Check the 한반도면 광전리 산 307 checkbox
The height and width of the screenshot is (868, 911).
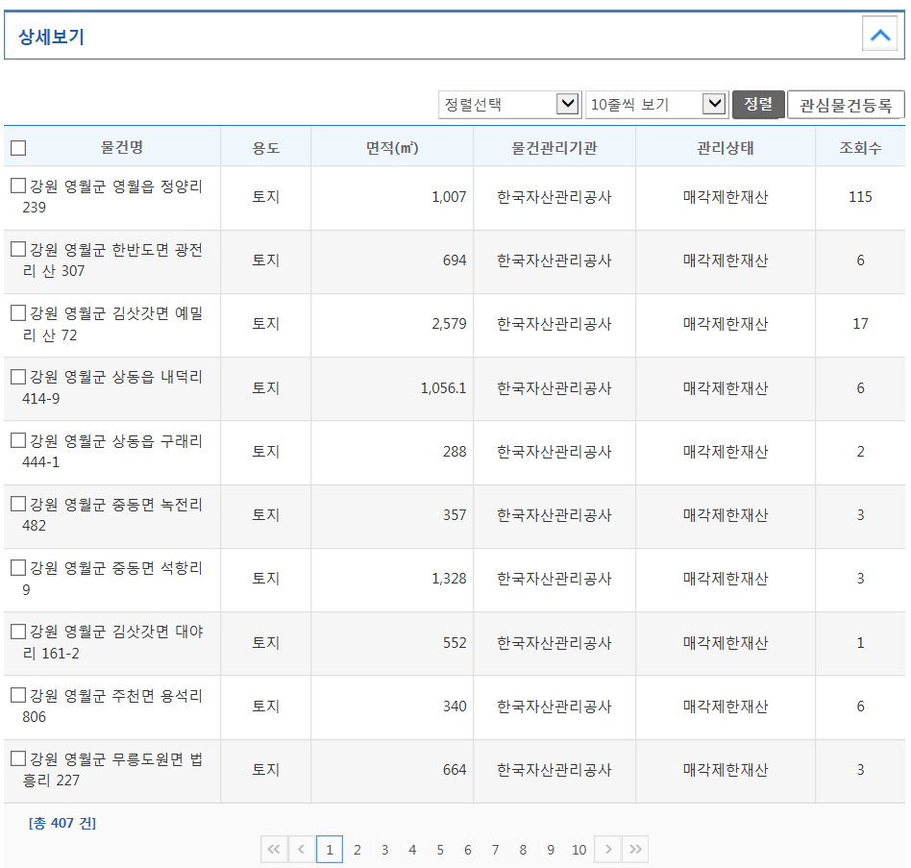18,249
